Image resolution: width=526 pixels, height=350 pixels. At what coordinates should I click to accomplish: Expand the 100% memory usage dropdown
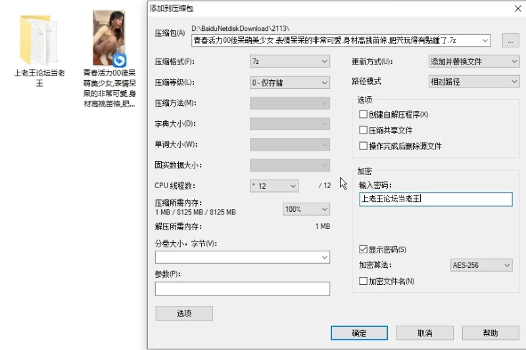(x=306, y=209)
